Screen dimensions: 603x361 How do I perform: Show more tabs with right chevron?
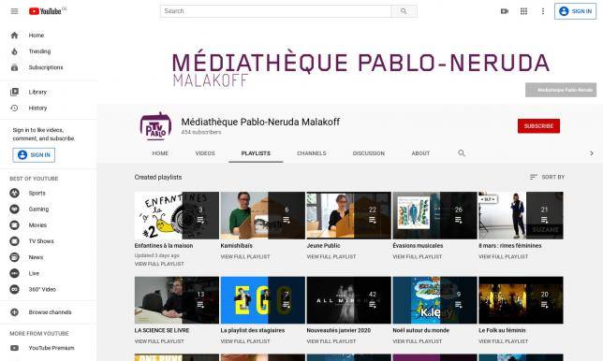pos(592,153)
